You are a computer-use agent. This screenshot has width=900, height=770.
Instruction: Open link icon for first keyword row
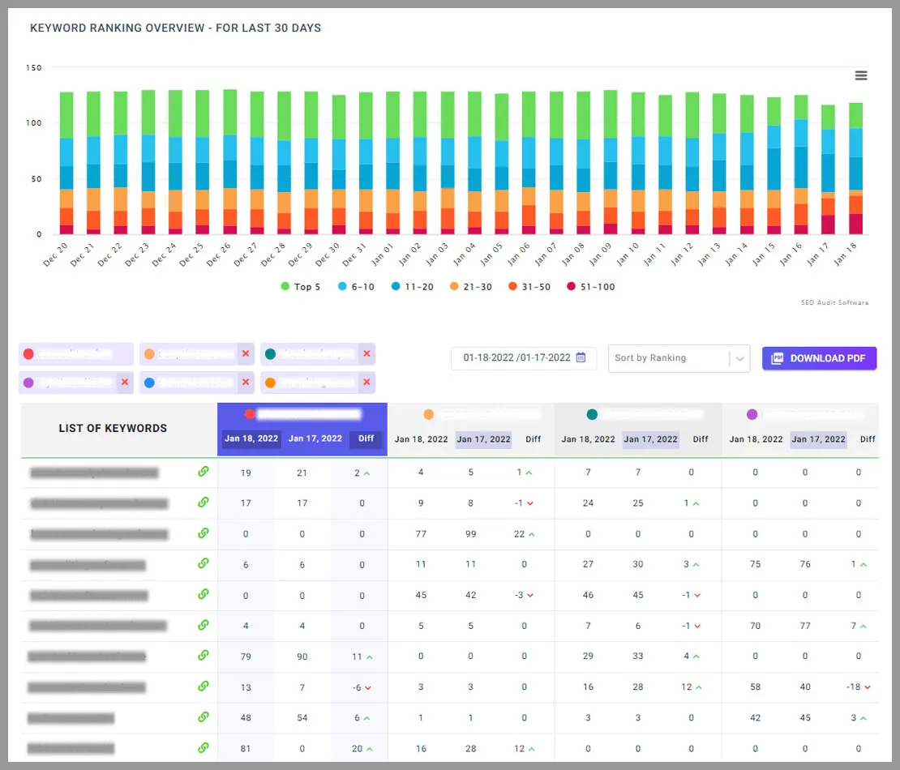pyautogui.click(x=204, y=471)
